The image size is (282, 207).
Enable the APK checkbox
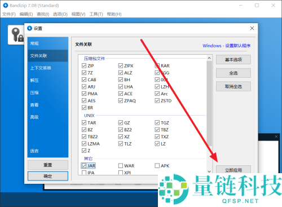157,166
